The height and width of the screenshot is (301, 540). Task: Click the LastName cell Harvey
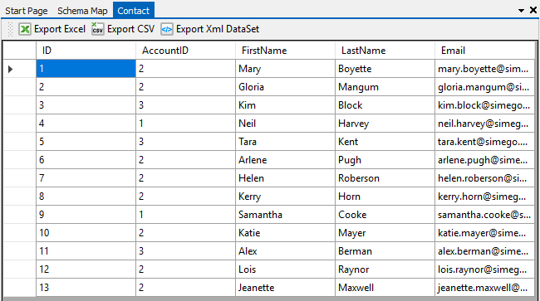pos(385,124)
